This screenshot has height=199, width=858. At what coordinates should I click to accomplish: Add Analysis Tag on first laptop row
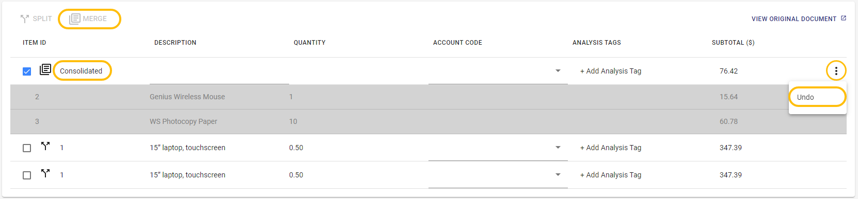(x=610, y=148)
